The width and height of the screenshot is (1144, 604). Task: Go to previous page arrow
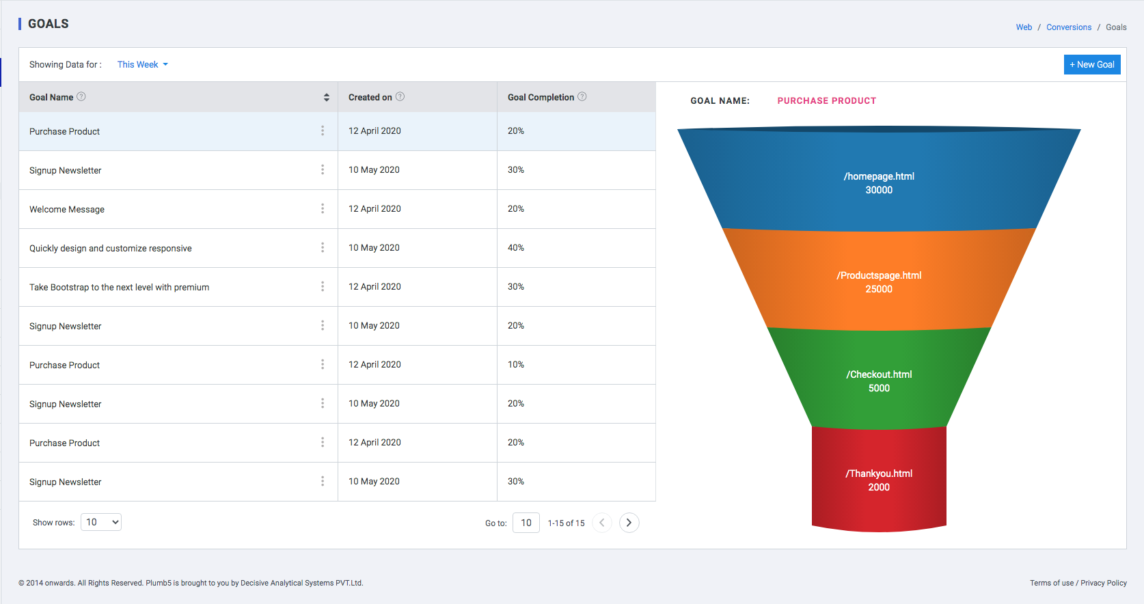(x=602, y=523)
